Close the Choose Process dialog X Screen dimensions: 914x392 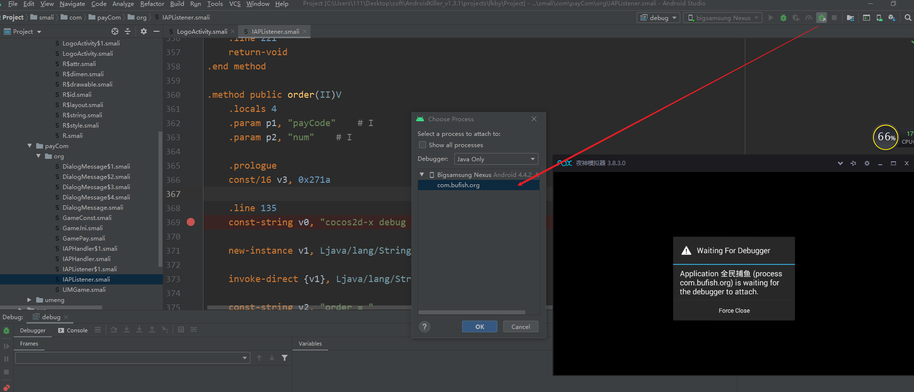(x=534, y=119)
